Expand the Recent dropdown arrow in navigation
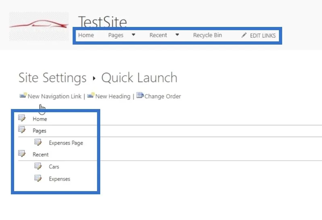The height and width of the screenshot is (220, 322). point(177,35)
